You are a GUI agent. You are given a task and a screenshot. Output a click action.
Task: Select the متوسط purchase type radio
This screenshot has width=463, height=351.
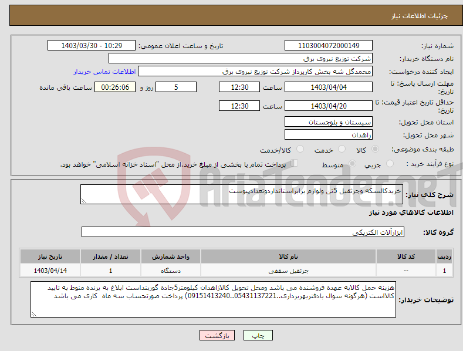[352, 163]
